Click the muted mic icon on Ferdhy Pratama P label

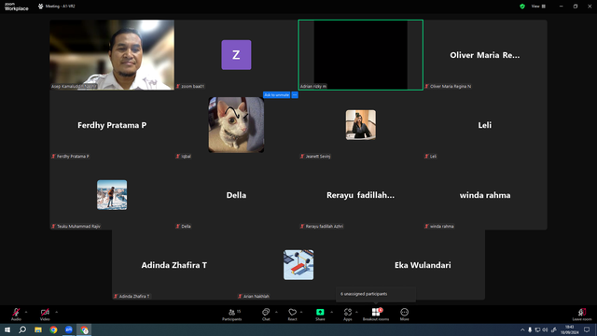(x=54, y=156)
